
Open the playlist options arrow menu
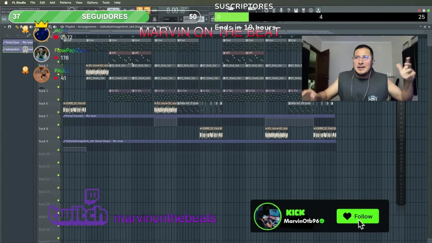tap(4, 27)
